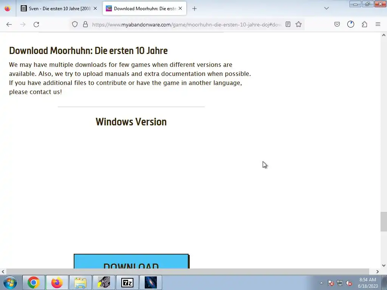387x290 pixels.
Task: Click muted volume tray icon
Action: pos(349,283)
